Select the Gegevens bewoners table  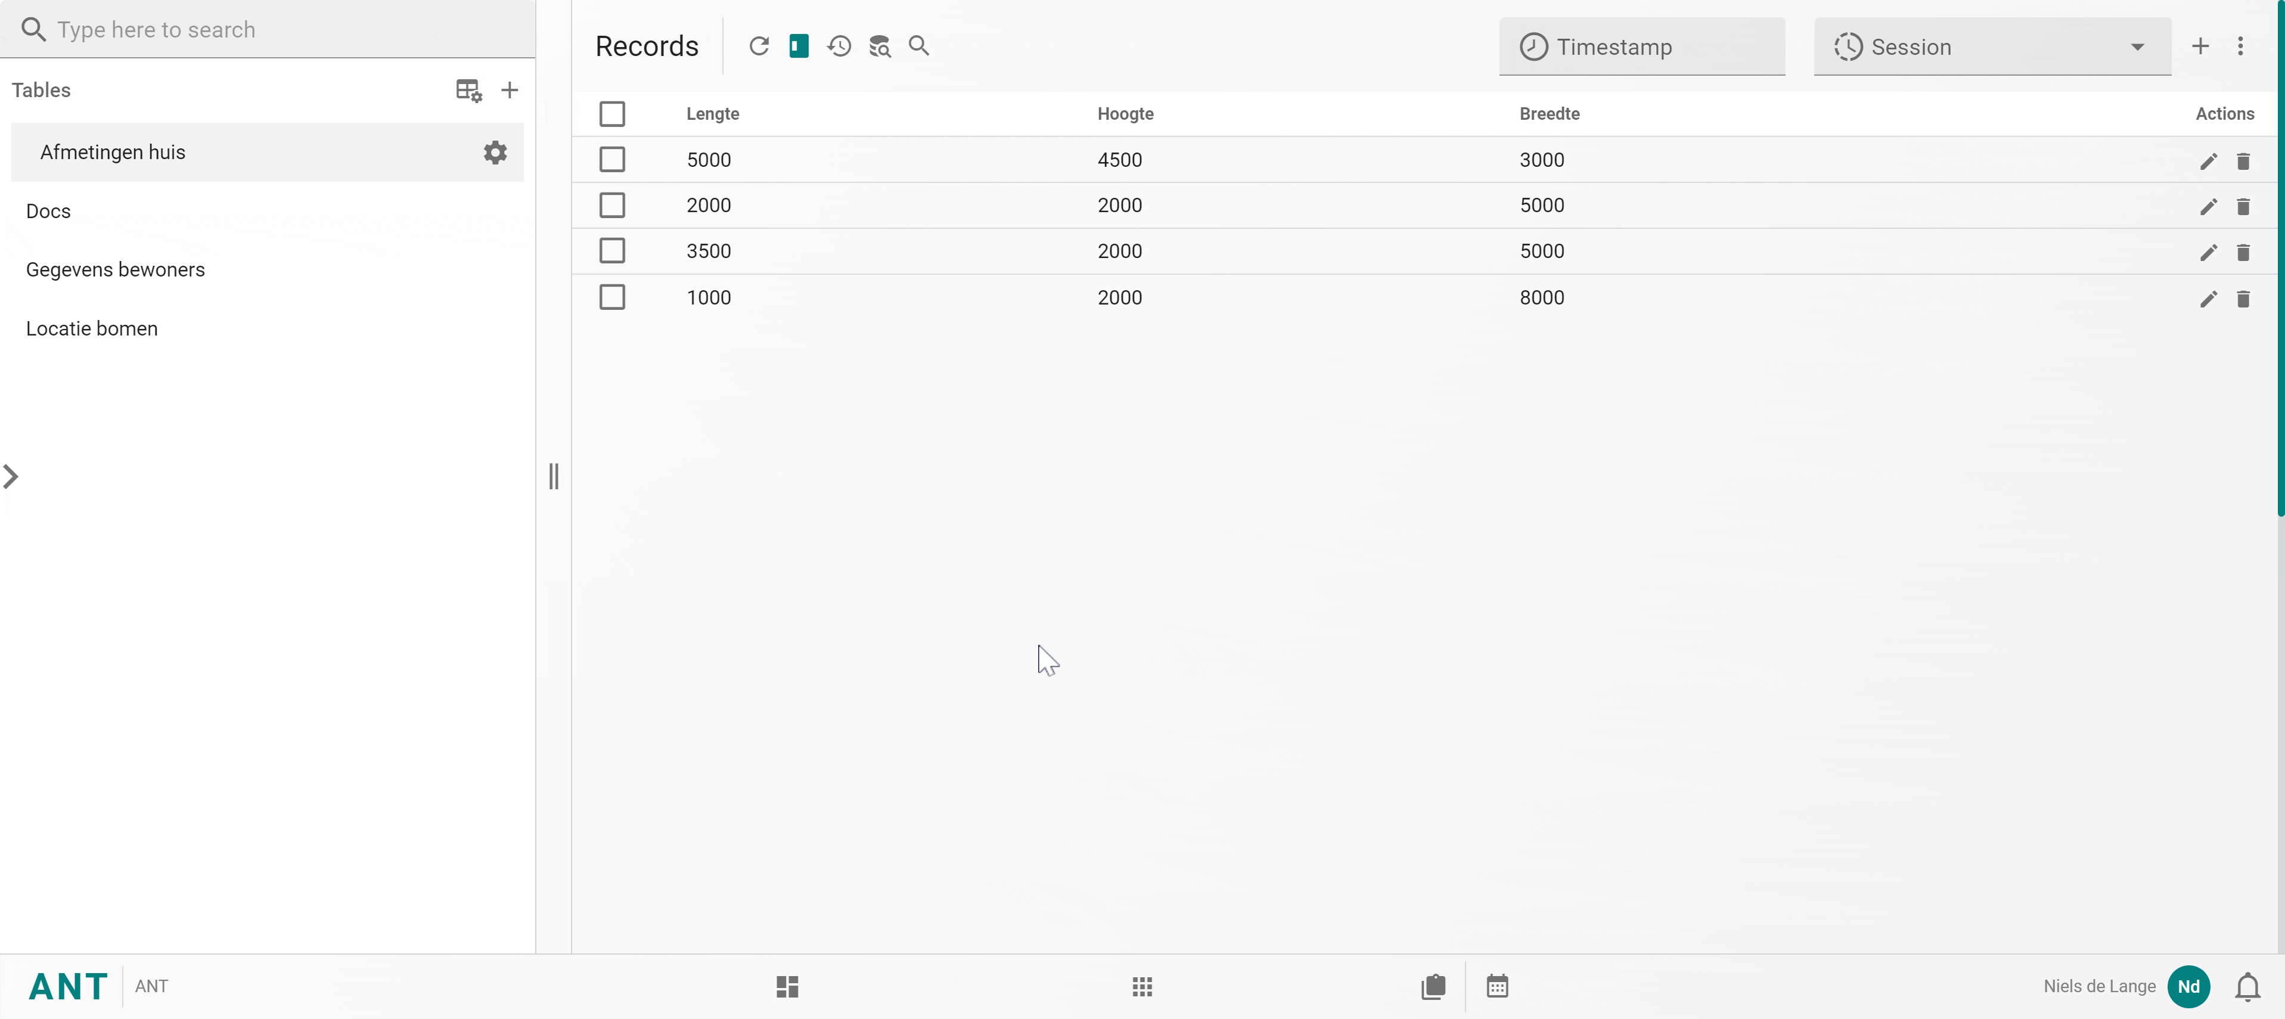tap(115, 269)
